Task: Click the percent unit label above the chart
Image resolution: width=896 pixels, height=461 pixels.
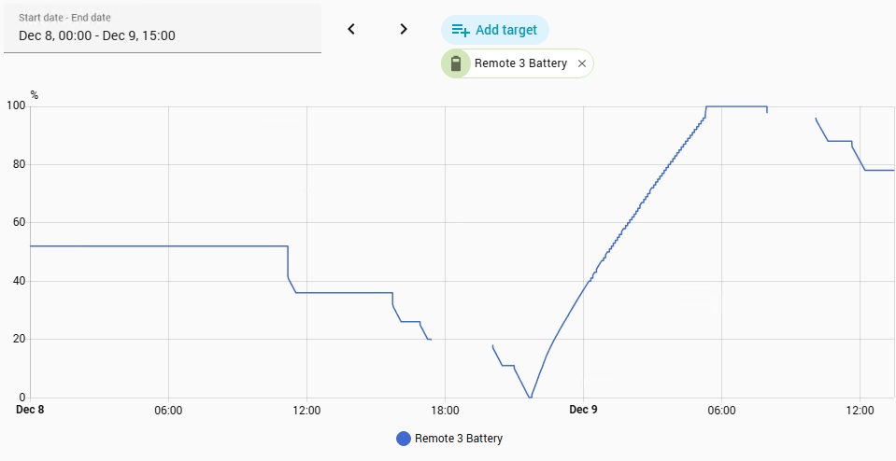Action: coord(35,95)
